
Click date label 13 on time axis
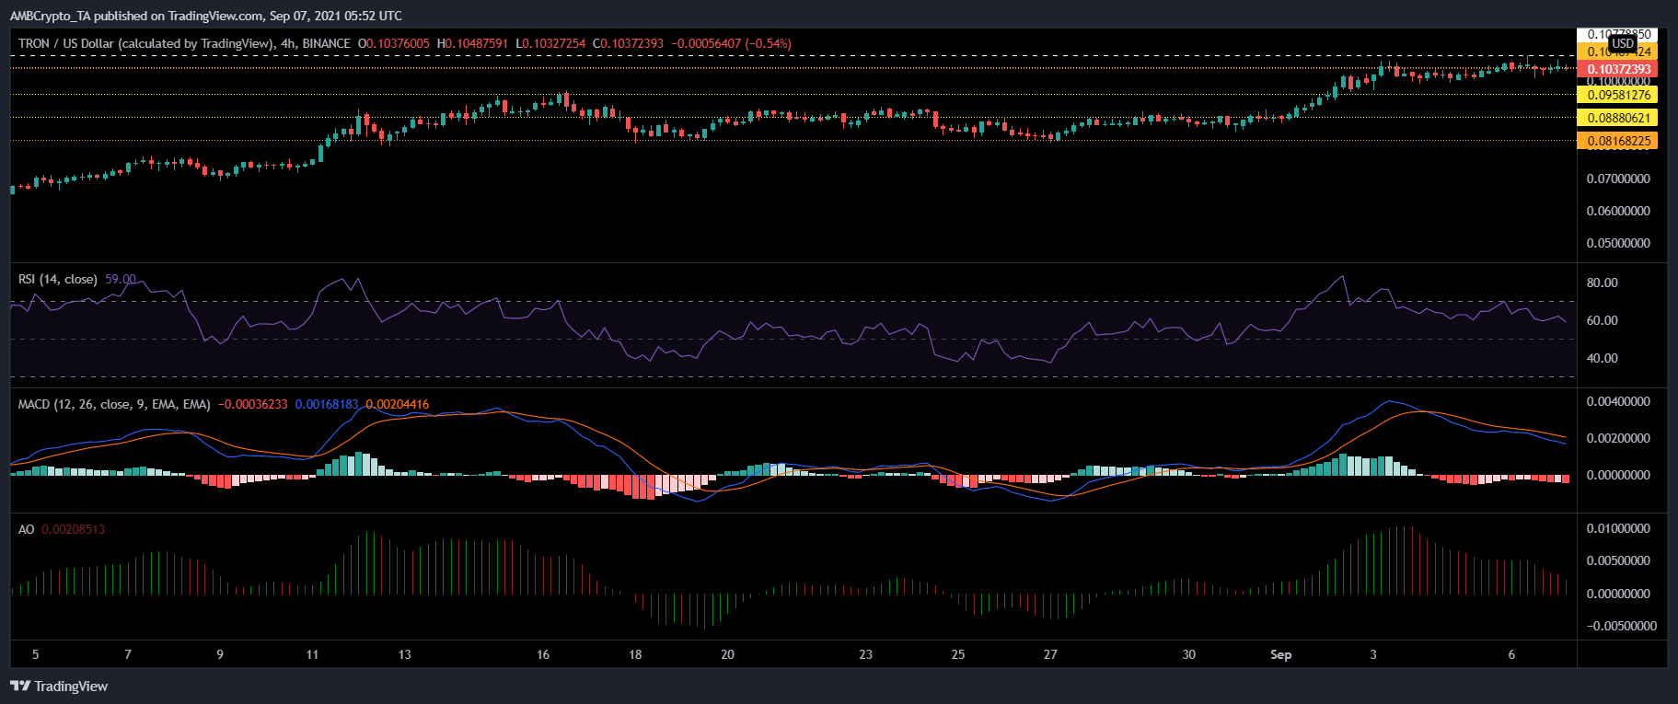pos(404,654)
